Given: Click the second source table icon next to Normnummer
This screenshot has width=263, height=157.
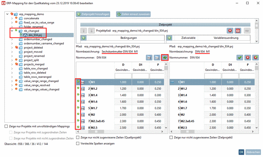Looking at the screenshot, I should point(157,57).
